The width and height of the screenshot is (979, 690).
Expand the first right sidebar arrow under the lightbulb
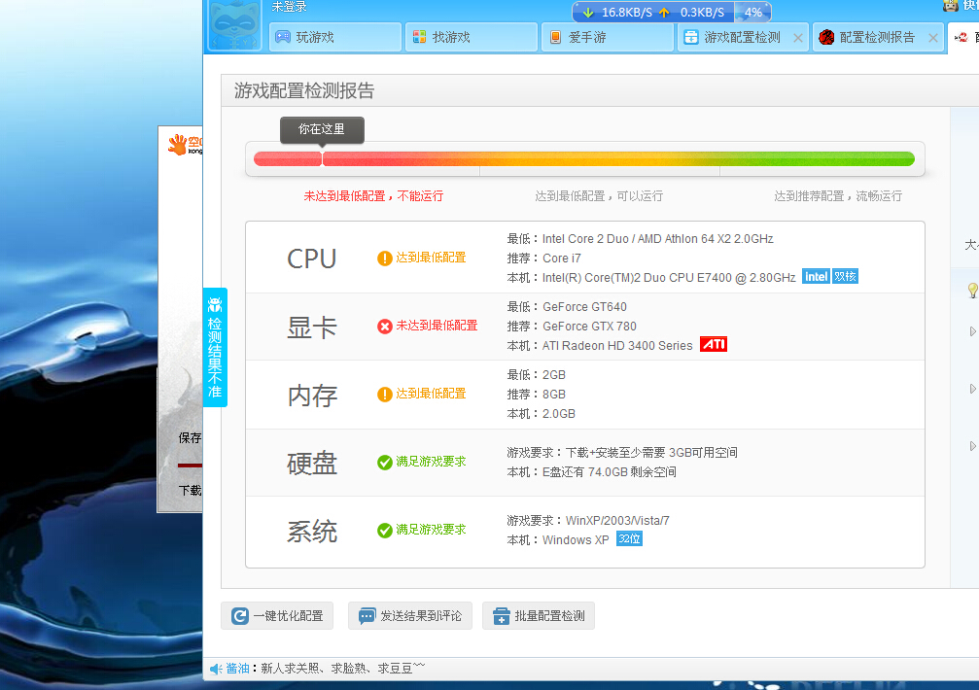point(972,331)
